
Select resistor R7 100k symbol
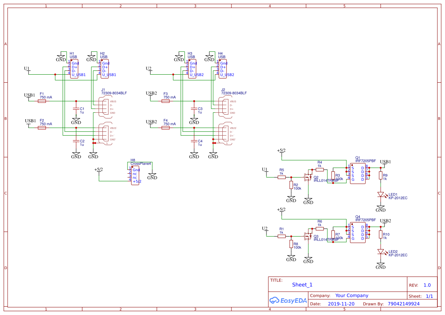click(x=333, y=234)
